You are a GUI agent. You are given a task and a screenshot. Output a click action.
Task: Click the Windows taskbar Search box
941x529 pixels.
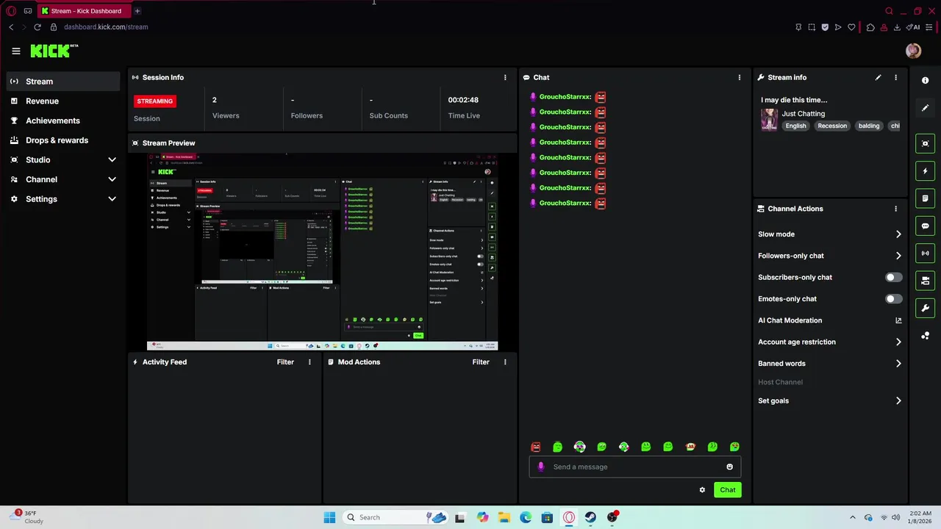pyautogui.click(x=396, y=517)
